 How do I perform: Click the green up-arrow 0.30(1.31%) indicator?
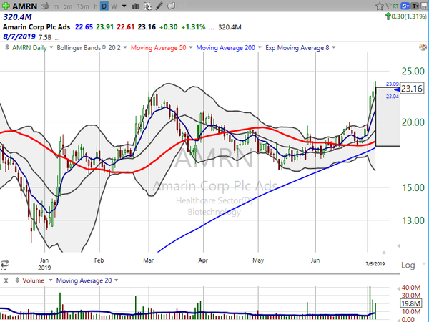[x=405, y=16]
